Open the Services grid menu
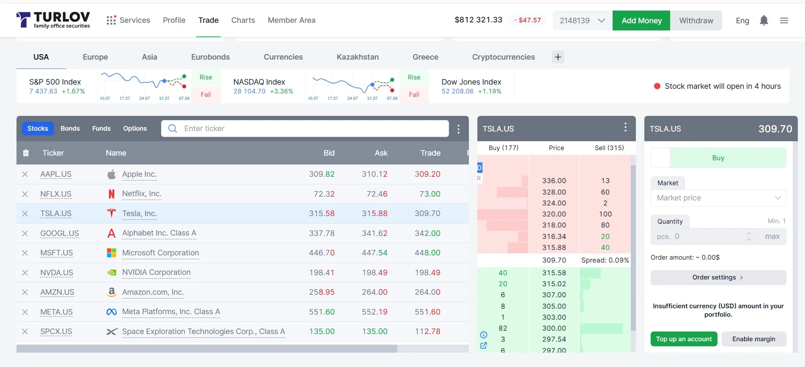Viewport: 805px width, 367px height. 111,20
